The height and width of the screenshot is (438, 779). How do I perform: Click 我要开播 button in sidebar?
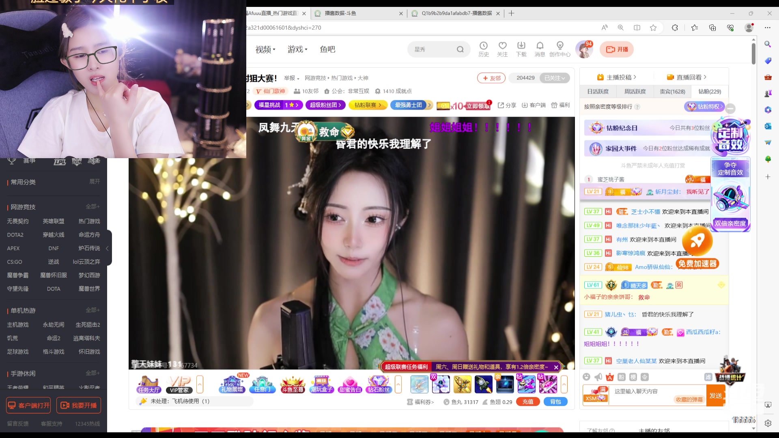pyautogui.click(x=79, y=405)
